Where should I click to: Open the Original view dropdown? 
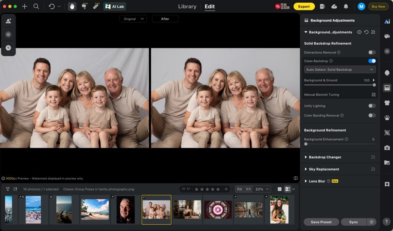tap(133, 19)
